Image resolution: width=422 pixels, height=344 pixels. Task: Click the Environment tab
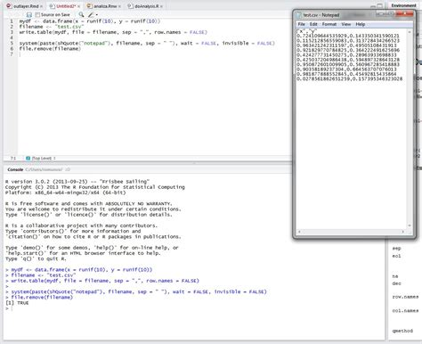click(x=403, y=5)
